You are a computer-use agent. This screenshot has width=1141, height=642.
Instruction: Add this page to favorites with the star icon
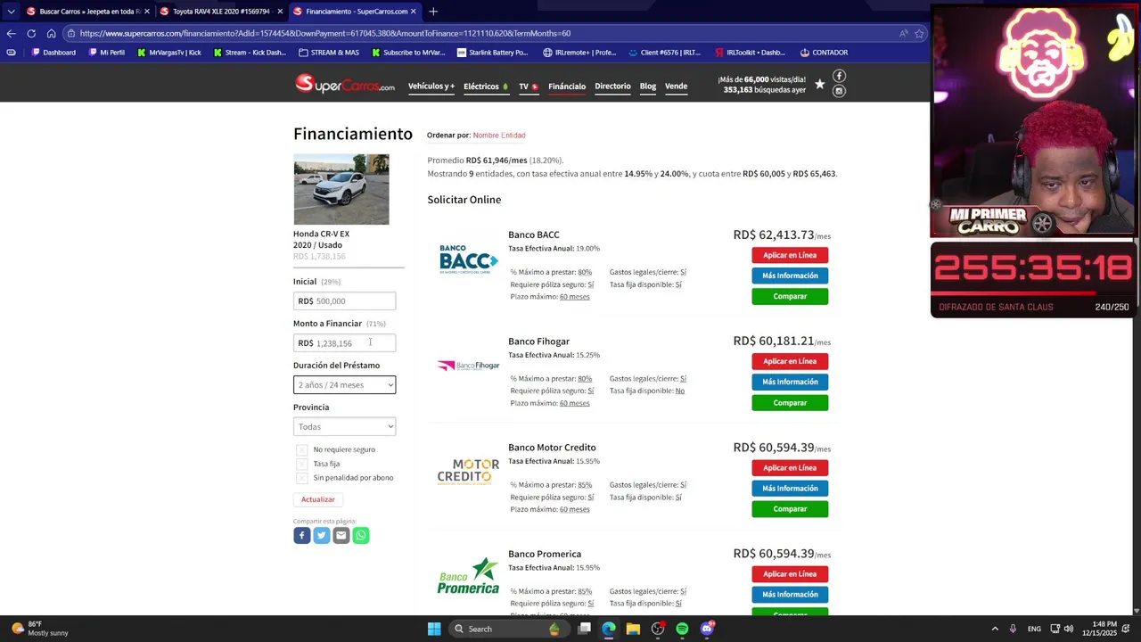point(919,33)
